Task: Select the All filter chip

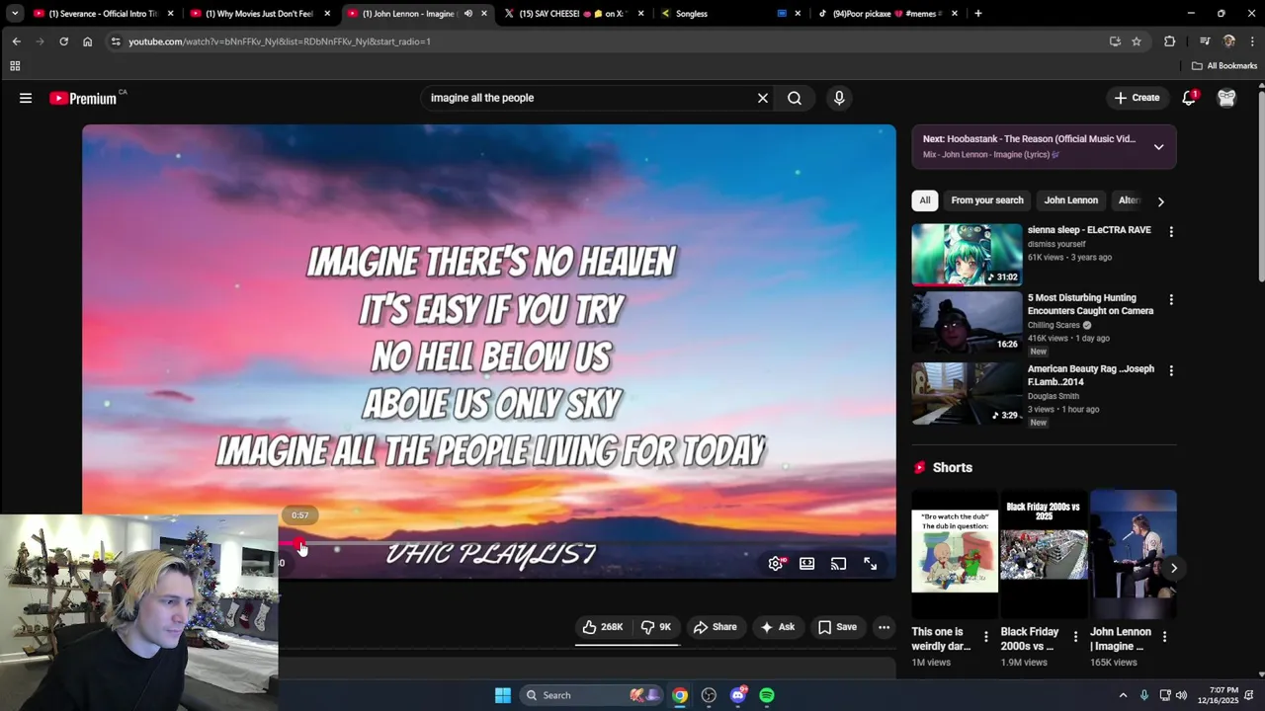Action: [925, 200]
